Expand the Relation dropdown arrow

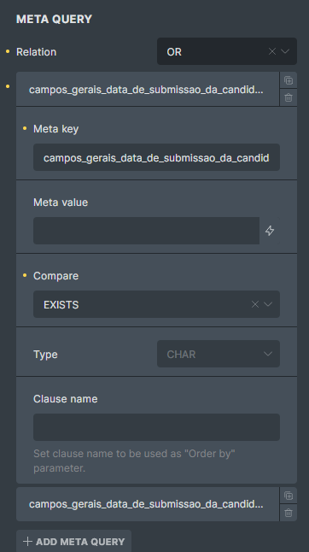click(285, 51)
